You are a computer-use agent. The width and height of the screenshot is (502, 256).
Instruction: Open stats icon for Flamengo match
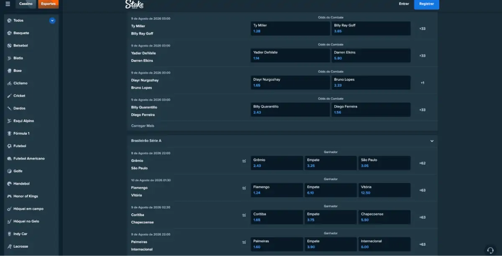click(x=244, y=188)
